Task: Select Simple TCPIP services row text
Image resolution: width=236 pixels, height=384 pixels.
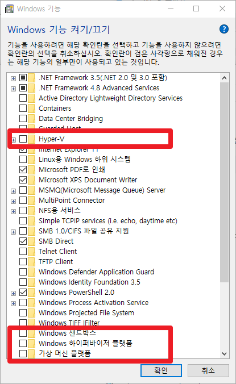Action: [108, 221]
